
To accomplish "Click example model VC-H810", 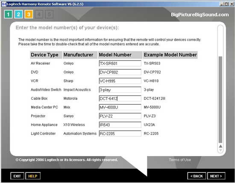I will (x=151, y=81).
